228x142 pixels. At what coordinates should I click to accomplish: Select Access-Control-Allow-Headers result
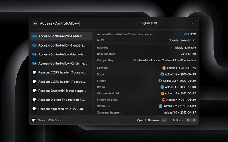(61, 45)
